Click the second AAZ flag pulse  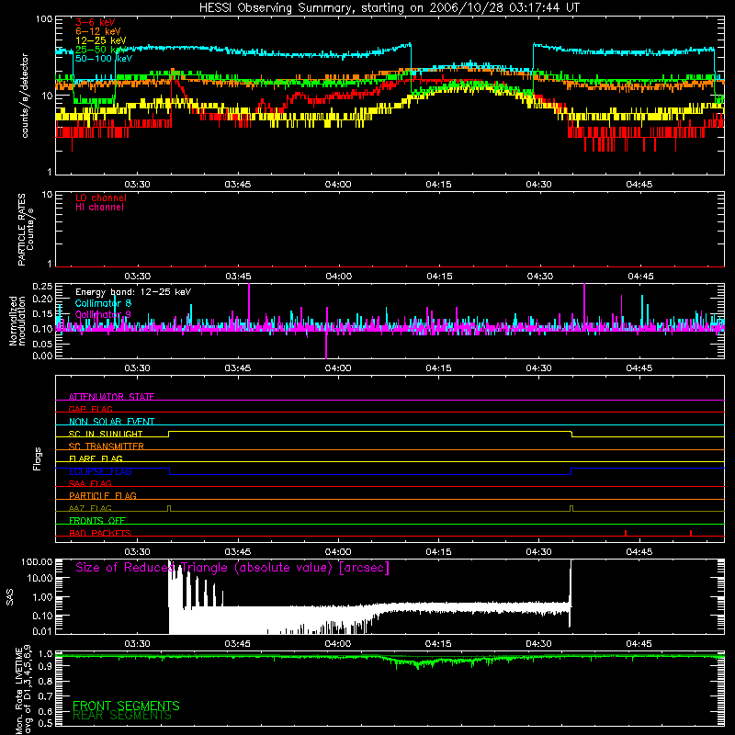(571, 508)
